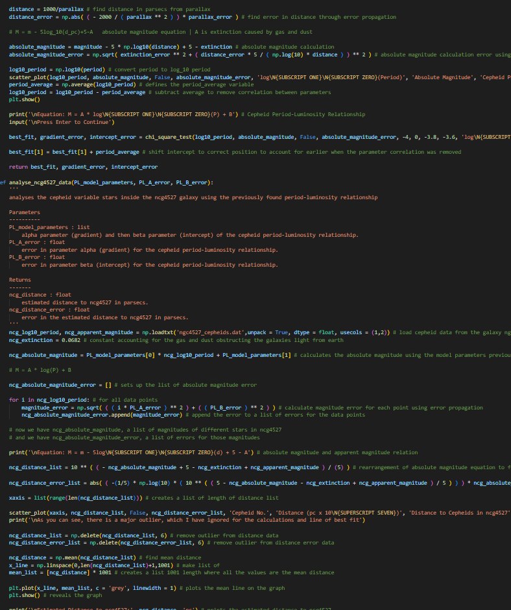Click the 'Parameters' docstring heading
The image size is (511, 610).
(25, 212)
